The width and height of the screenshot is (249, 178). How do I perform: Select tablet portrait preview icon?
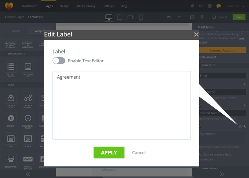tap(120, 17)
